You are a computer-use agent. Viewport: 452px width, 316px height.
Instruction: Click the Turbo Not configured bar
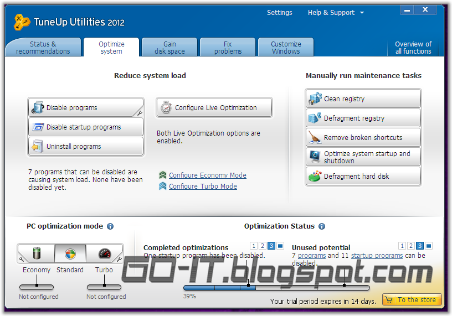(104, 287)
